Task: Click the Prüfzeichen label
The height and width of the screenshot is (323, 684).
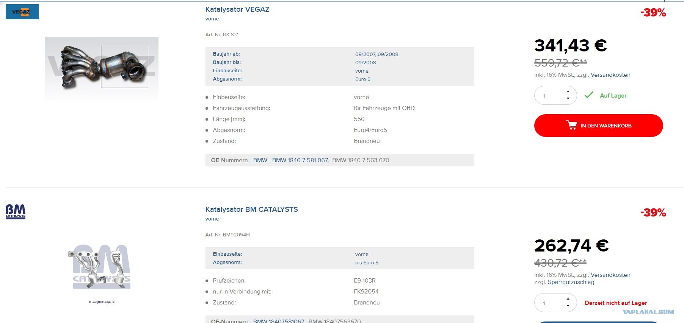Action: click(229, 281)
